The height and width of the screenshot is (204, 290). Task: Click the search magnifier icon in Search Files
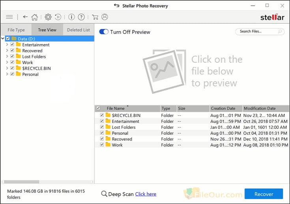point(280,32)
